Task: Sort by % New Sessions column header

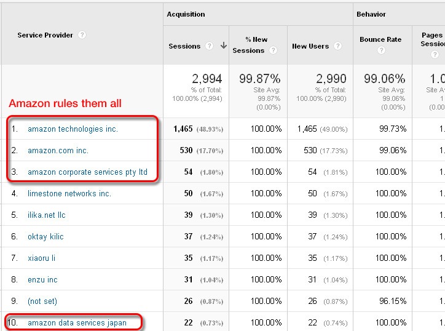Action: pyautogui.click(x=250, y=45)
